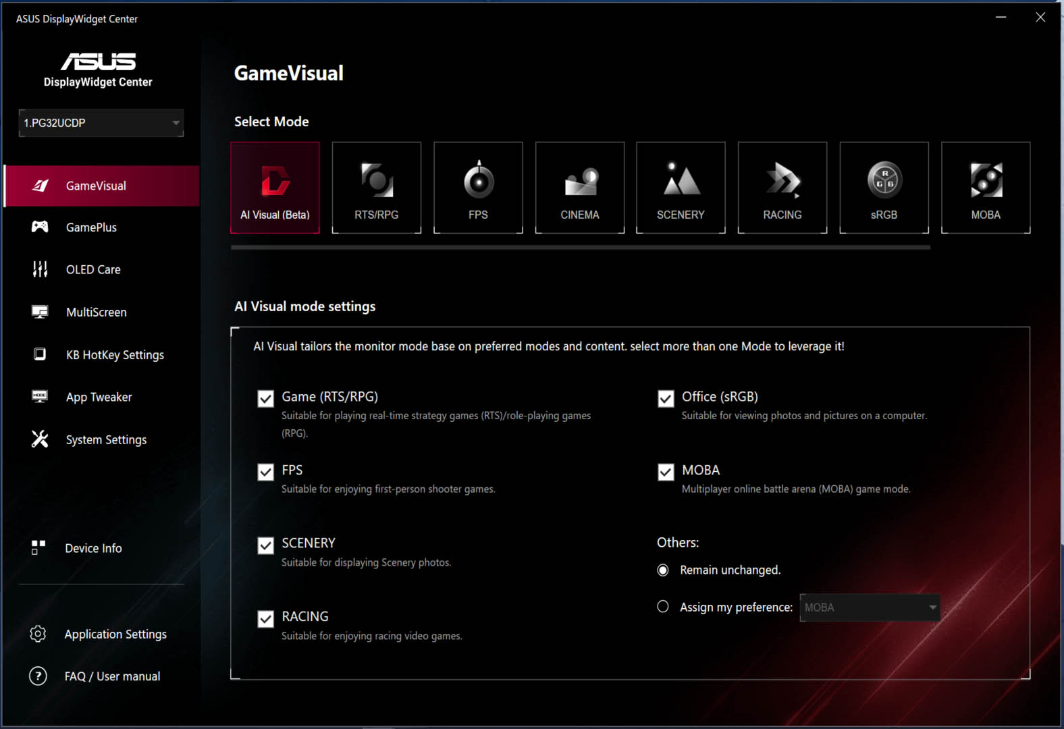Click the Device Info squares icon
This screenshot has width=1064, height=729.
point(38,547)
